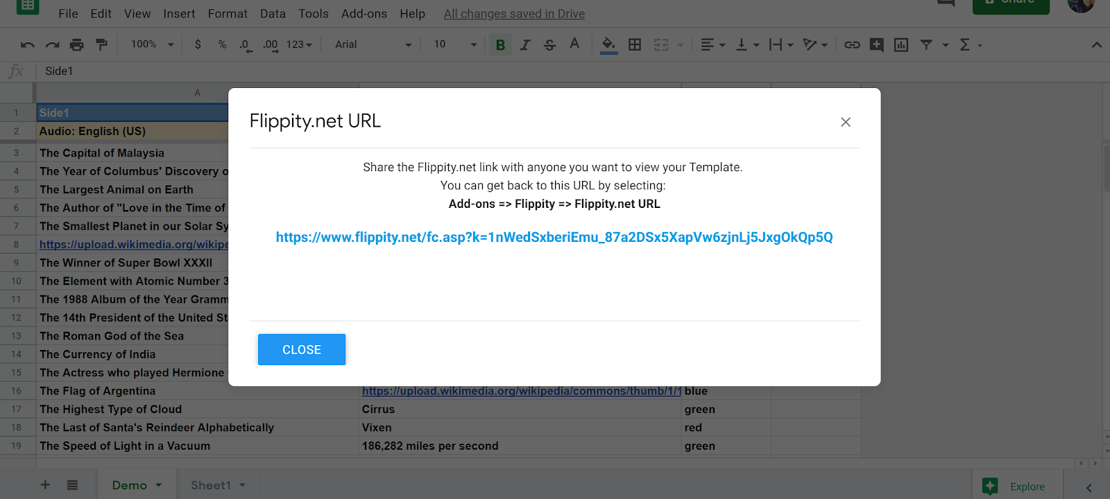Open the horizontal align dropdown
Image resolution: width=1110 pixels, height=499 pixels.
(x=713, y=45)
